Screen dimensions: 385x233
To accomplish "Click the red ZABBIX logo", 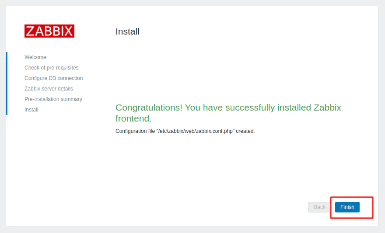I will 49,31.
